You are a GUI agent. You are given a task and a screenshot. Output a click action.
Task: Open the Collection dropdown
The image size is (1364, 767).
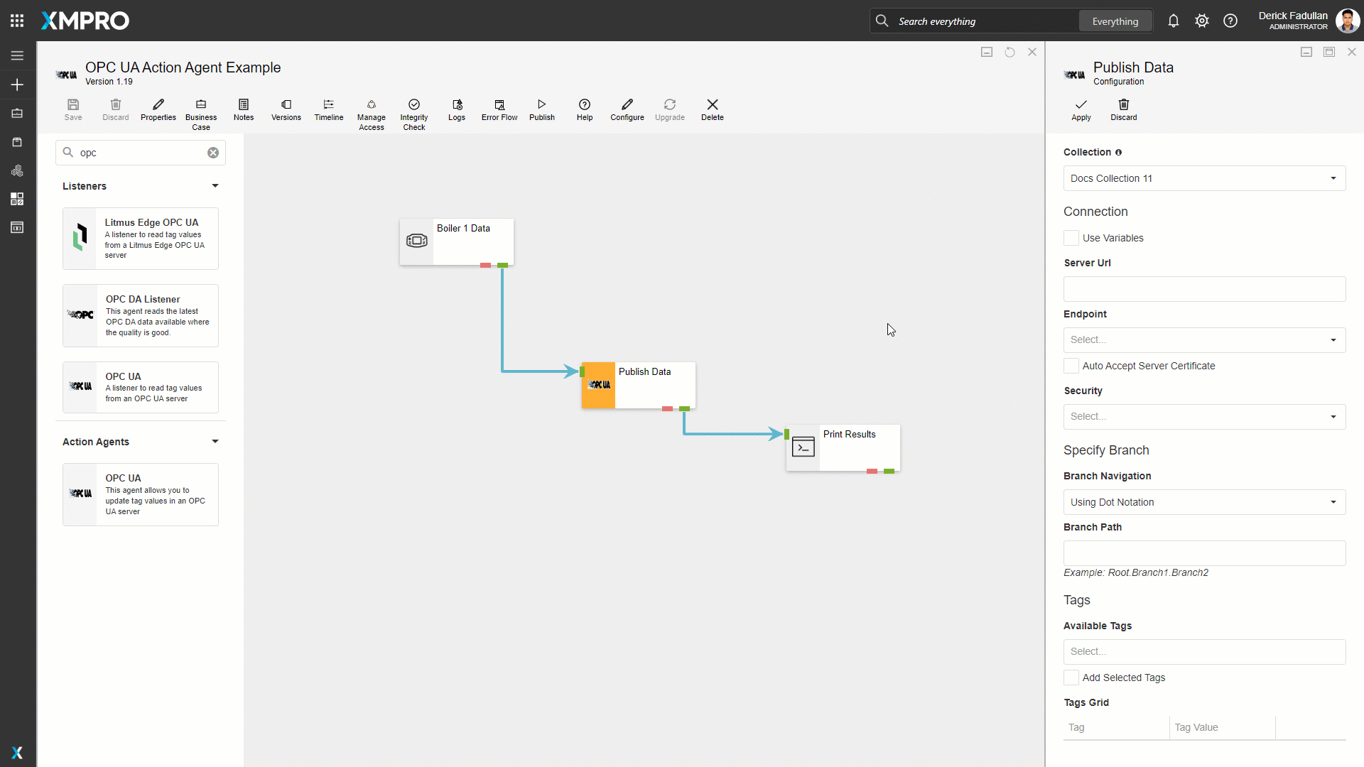click(1204, 178)
